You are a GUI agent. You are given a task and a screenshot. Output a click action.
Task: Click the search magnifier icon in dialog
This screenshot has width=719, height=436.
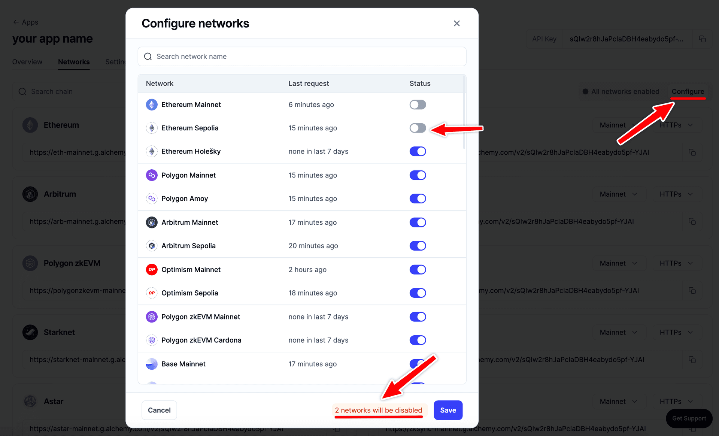coord(148,57)
